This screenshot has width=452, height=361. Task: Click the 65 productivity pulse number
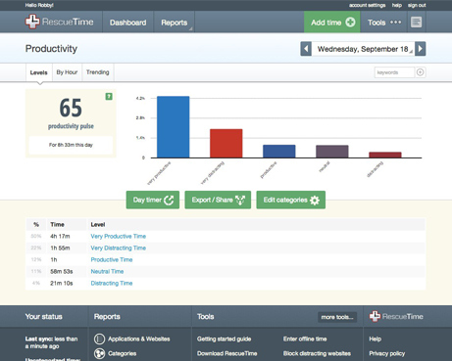pos(71,108)
